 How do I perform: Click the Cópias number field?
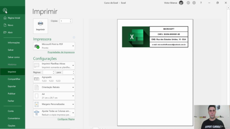tap(65, 21)
